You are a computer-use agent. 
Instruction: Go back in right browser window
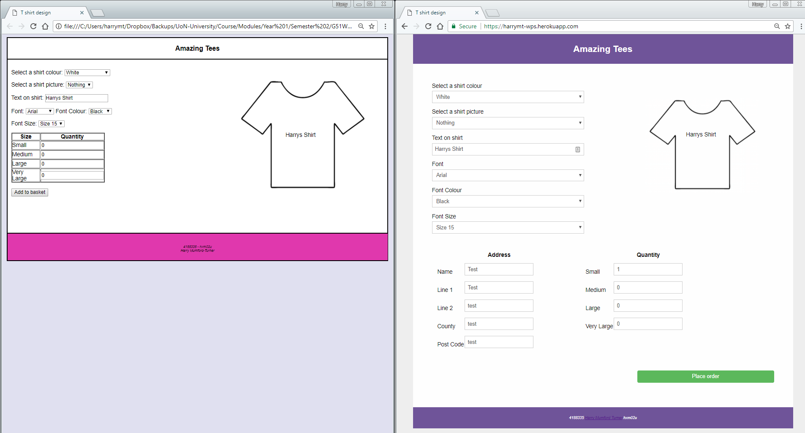click(x=405, y=26)
